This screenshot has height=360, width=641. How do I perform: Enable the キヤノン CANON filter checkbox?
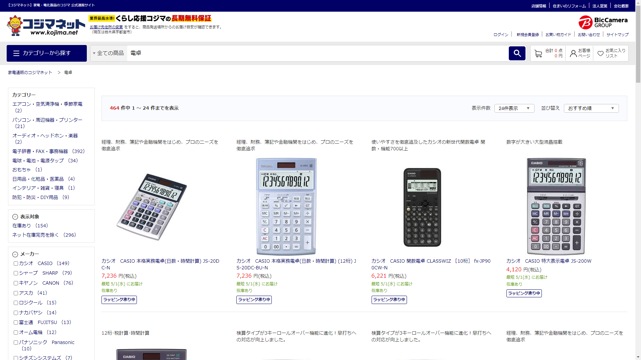tap(16, 283)
